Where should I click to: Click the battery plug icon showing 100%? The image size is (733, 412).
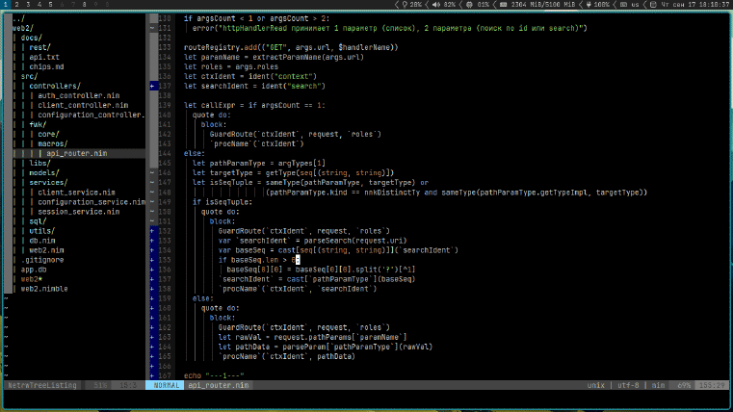(x=589, y=4)
